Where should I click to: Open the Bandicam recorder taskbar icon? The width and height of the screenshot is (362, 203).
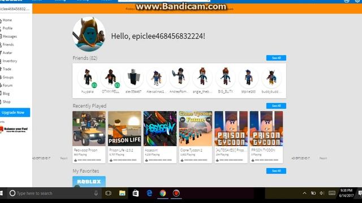pyautogui.click(x=176, y=193)
